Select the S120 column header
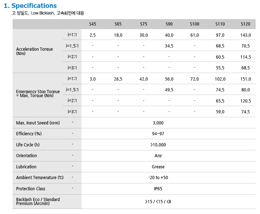This screenshot has width=260, height=214. tap(246, 24)
